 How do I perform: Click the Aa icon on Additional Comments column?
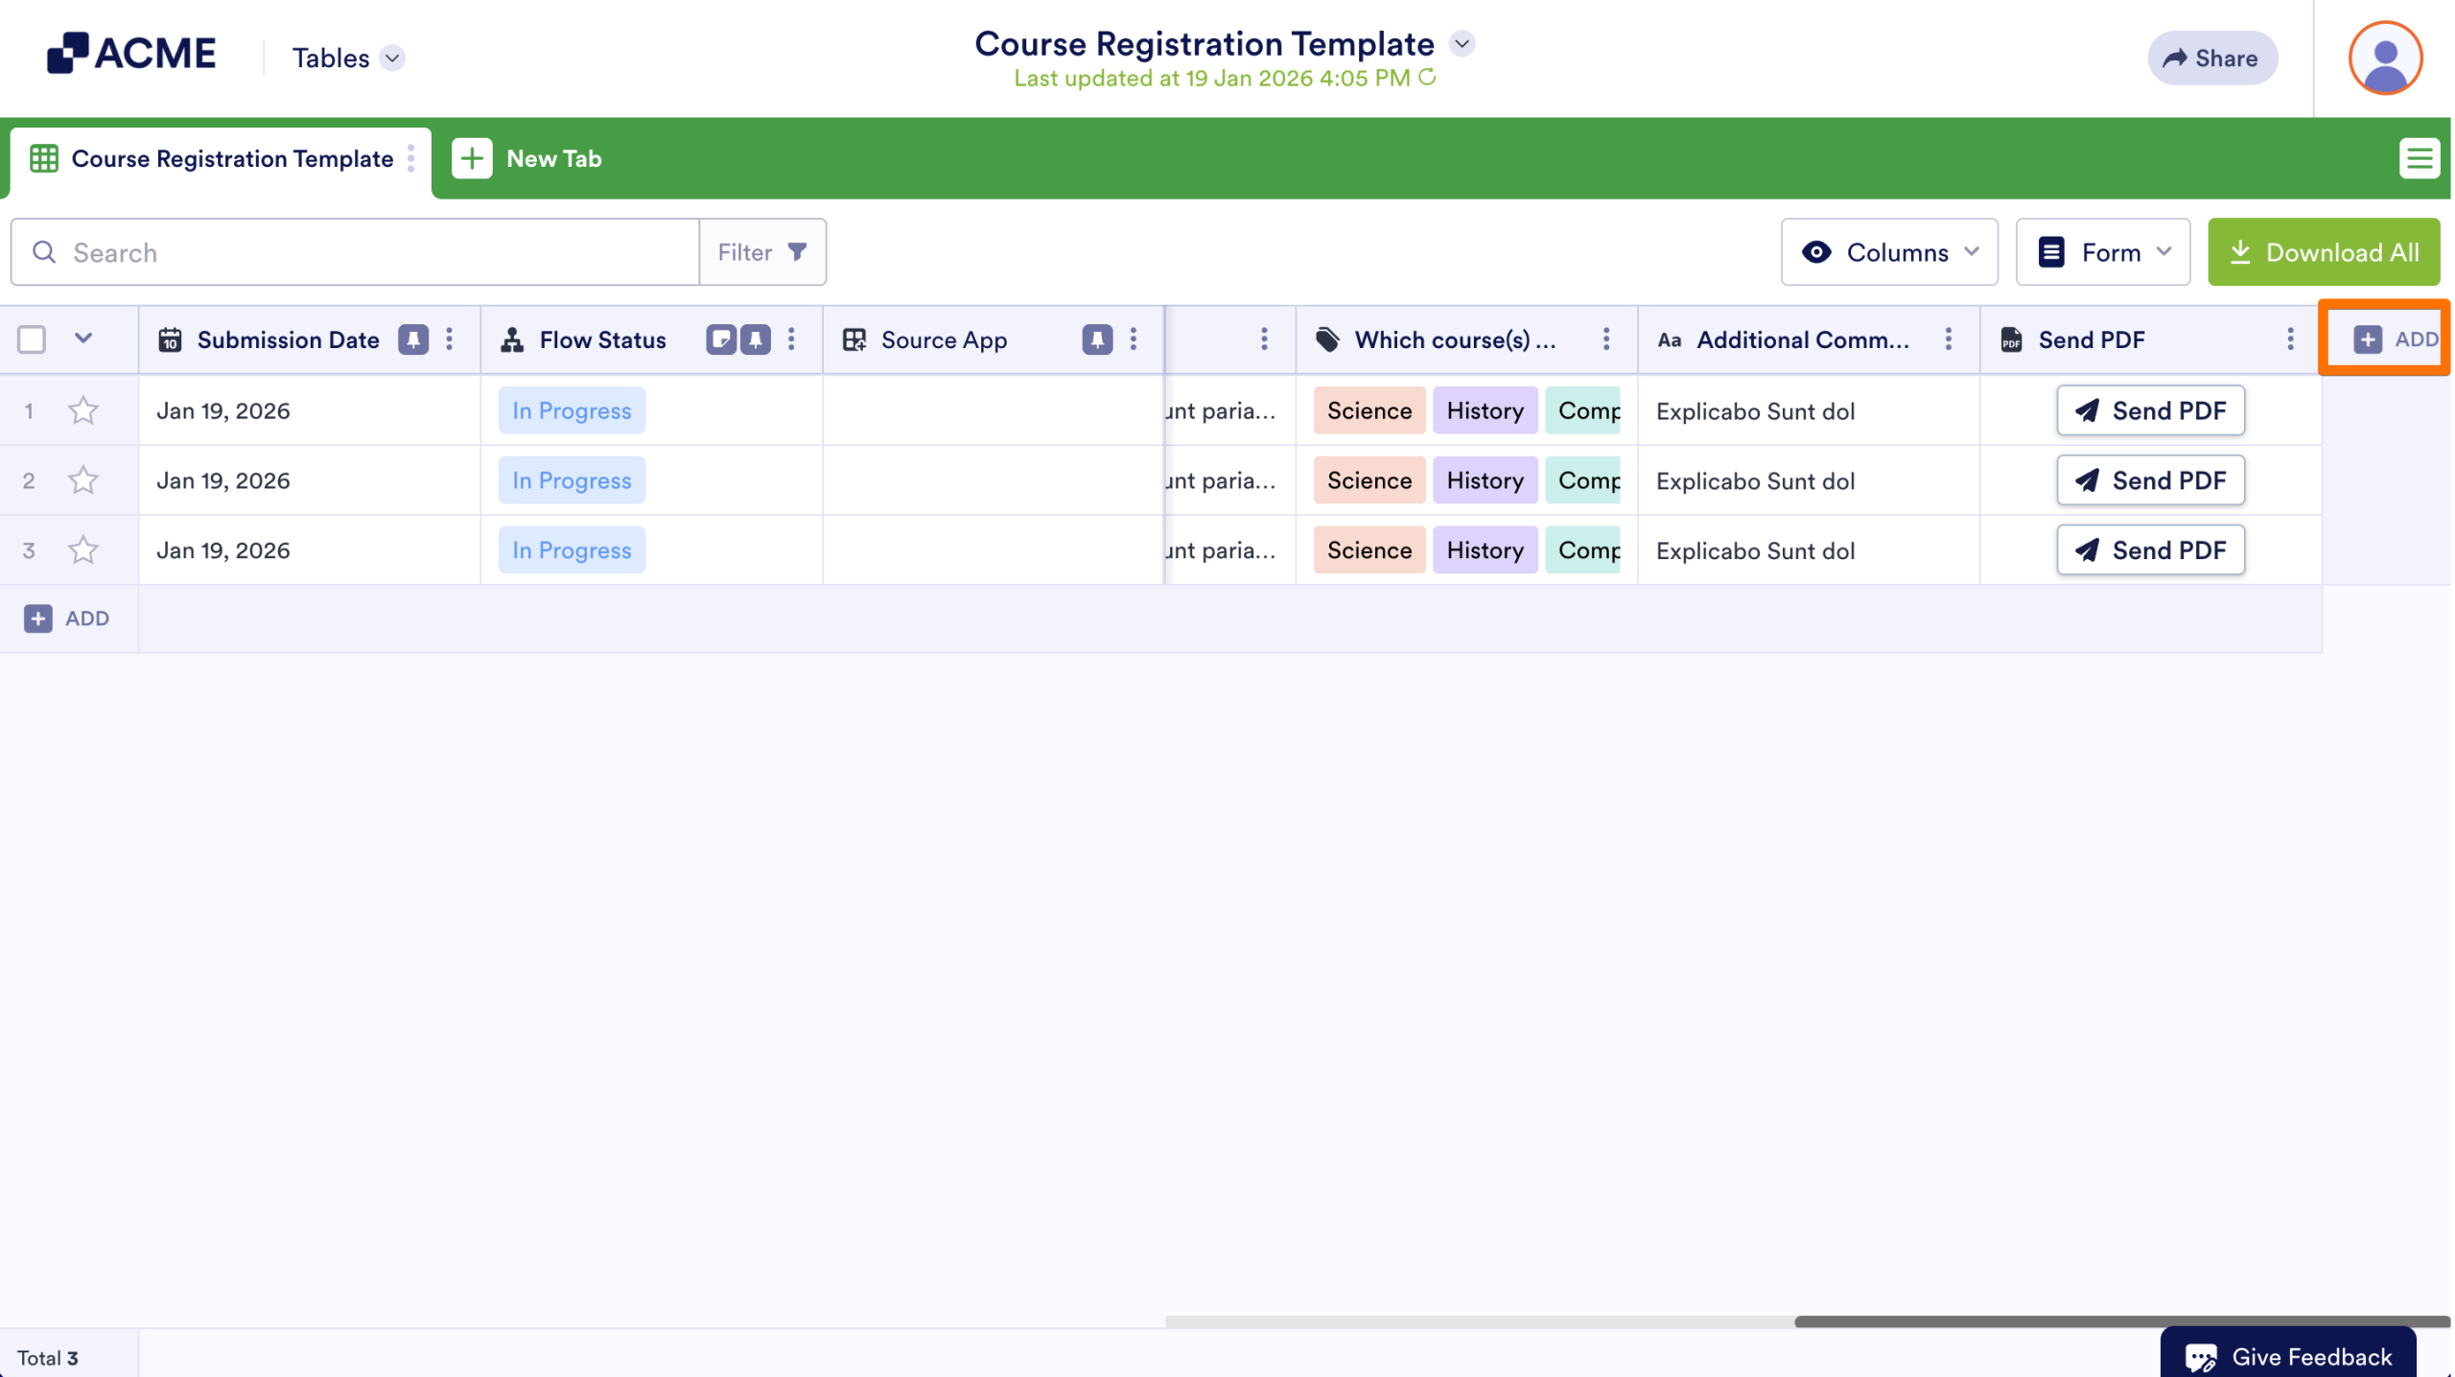click(x=1669, y=339)
